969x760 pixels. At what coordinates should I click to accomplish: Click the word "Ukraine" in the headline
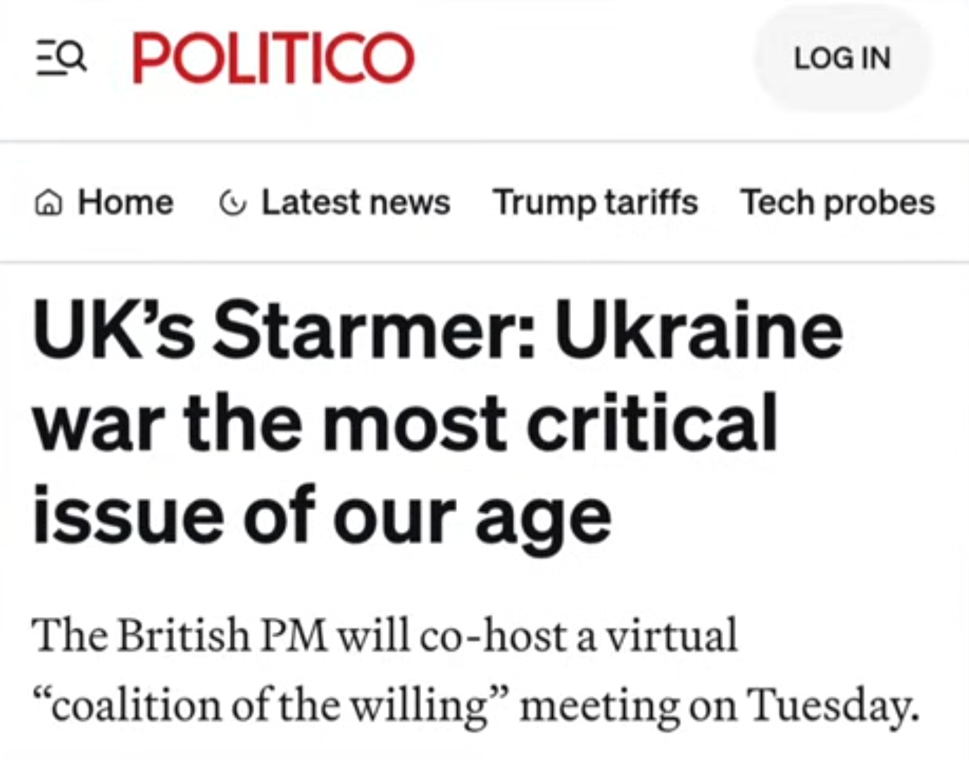698,329
